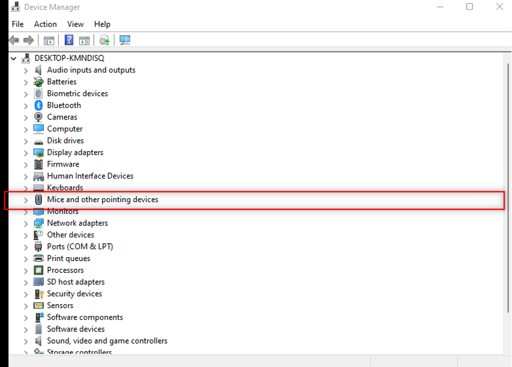This screenshot has height=367, width=512.
Task: Click Scan for hardware changes icon
Action: click(x=125, y=40)
